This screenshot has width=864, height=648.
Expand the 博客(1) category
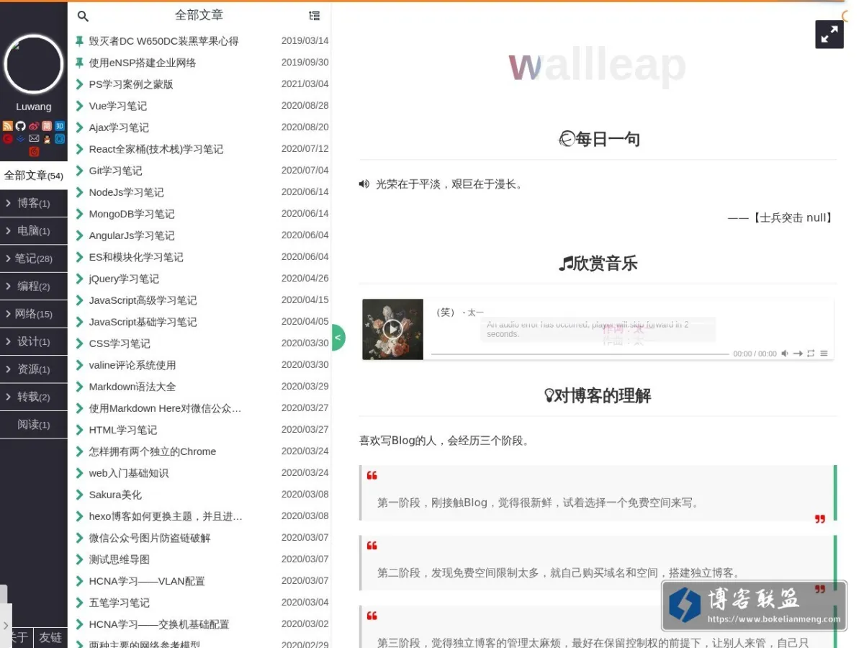tap(34, 204)
